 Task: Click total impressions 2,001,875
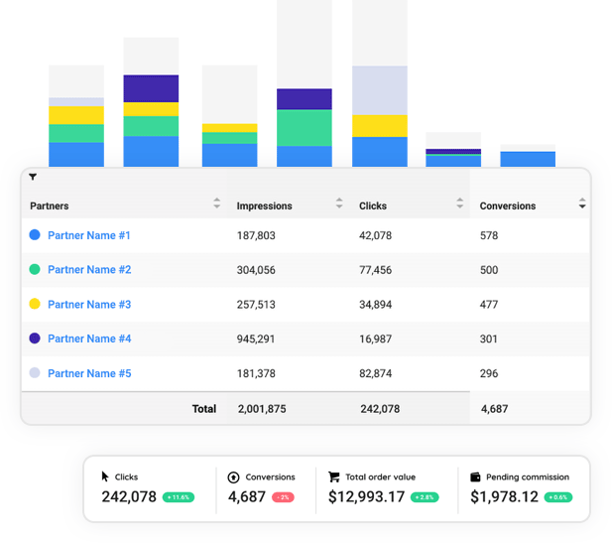click(x=262, y=409)
